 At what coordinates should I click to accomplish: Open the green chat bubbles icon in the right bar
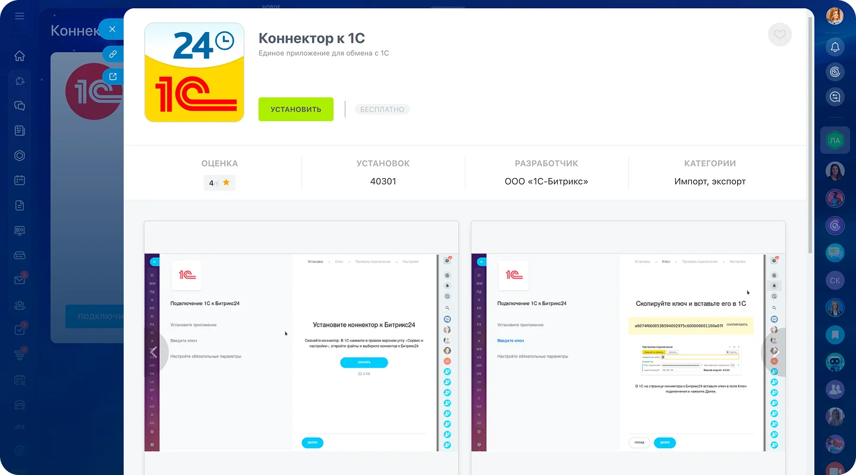pyautogui.click(x=835, y=253)
